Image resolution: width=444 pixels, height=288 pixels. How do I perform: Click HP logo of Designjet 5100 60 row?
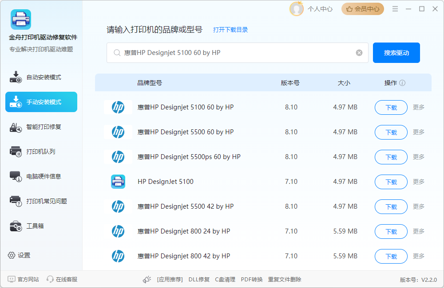click(118, 107)
